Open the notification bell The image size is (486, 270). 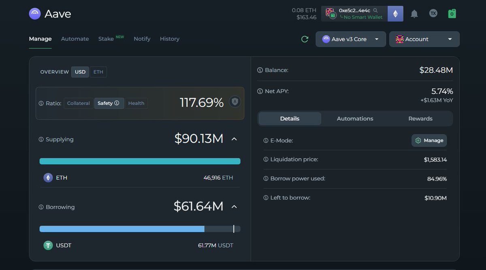pos(414,13)
